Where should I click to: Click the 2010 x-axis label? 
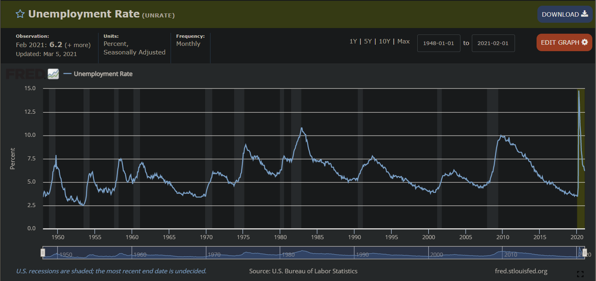(503, 237)
